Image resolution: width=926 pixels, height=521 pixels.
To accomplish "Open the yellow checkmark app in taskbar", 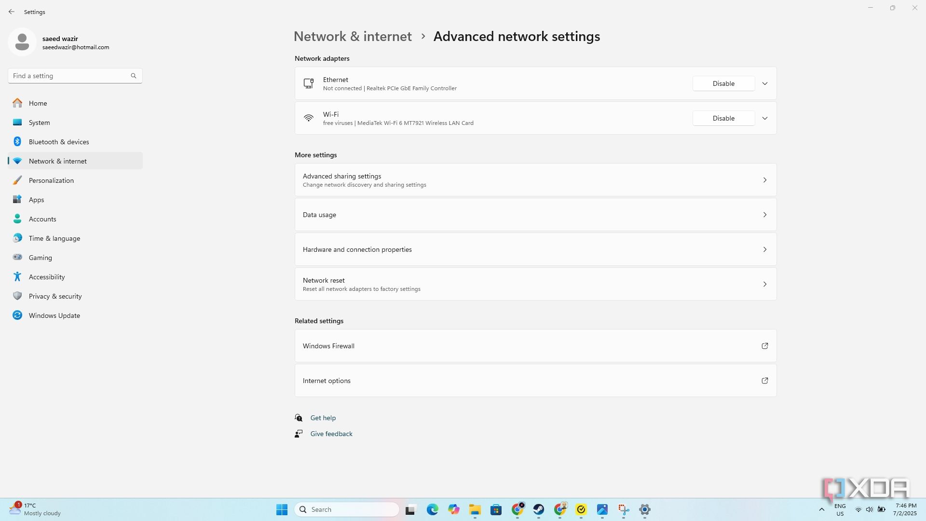I will pyautogui.click(x=581, y=509).
